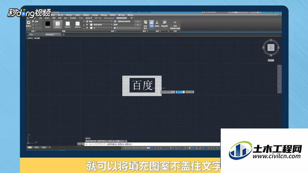Viewport: 308px width, 173px height.
Task: Expand the Properties panel title
Action: coord(113,31)
